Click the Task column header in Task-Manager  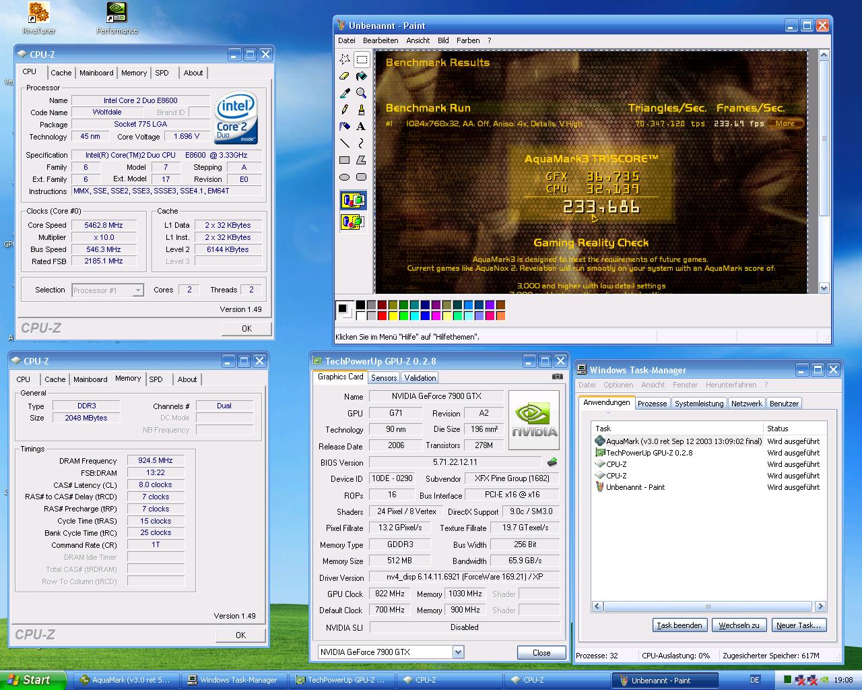(677, 429)
